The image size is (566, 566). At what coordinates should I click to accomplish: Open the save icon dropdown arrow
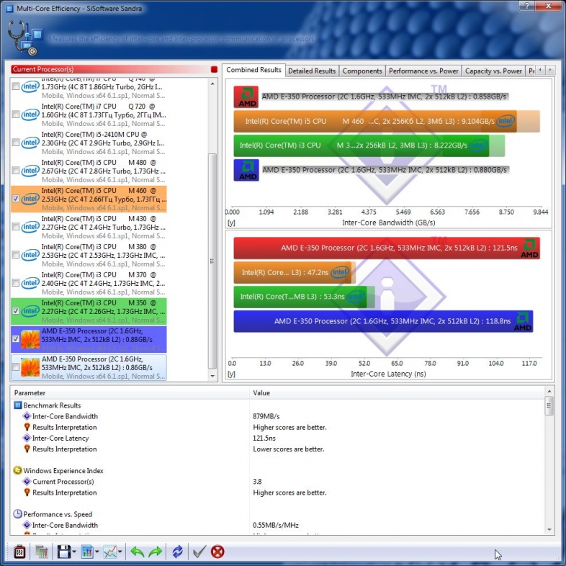pyautogui.click(x=74, y=552)
